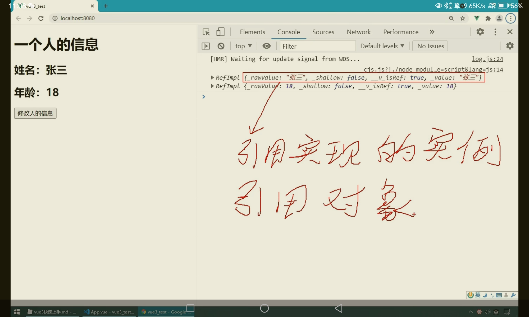Show more DevTools tabs via chevrons

[432, 32]
